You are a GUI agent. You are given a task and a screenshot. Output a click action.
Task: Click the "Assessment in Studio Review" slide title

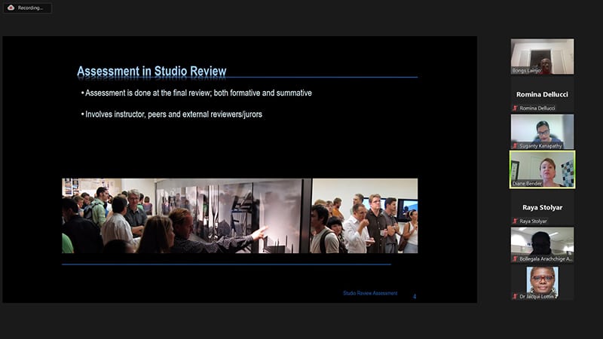[152, 72]
